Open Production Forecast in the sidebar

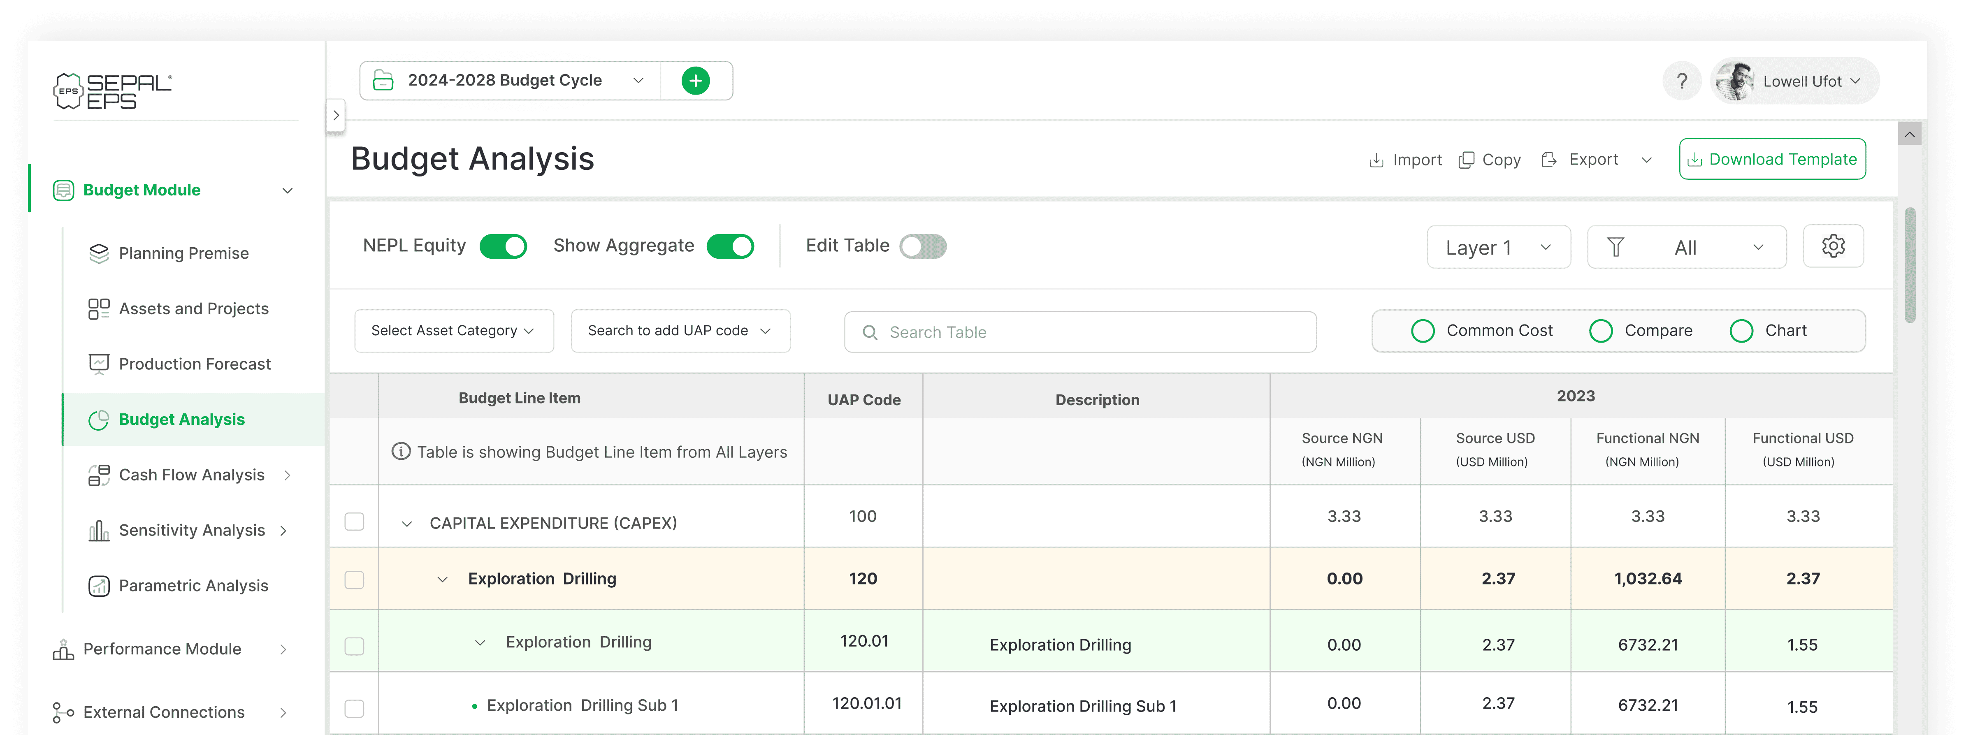pyautogui.click(x=194, y=364)
